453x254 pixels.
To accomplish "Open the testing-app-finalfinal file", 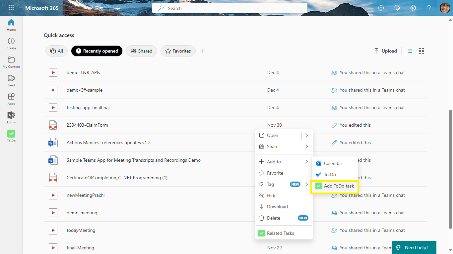I will click(88, 107).
